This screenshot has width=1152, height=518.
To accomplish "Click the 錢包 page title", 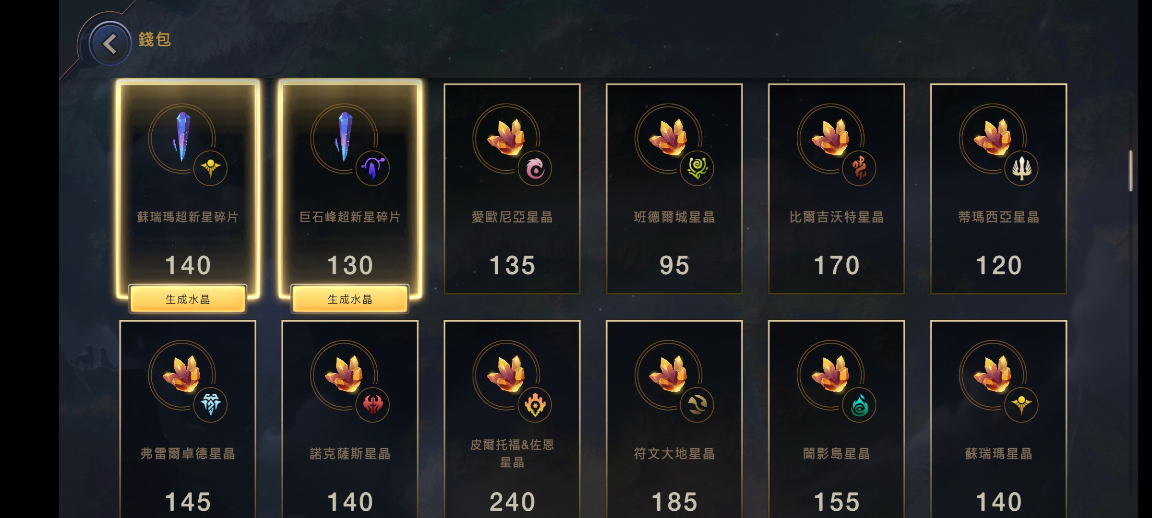I will click(x=155, y=39).
